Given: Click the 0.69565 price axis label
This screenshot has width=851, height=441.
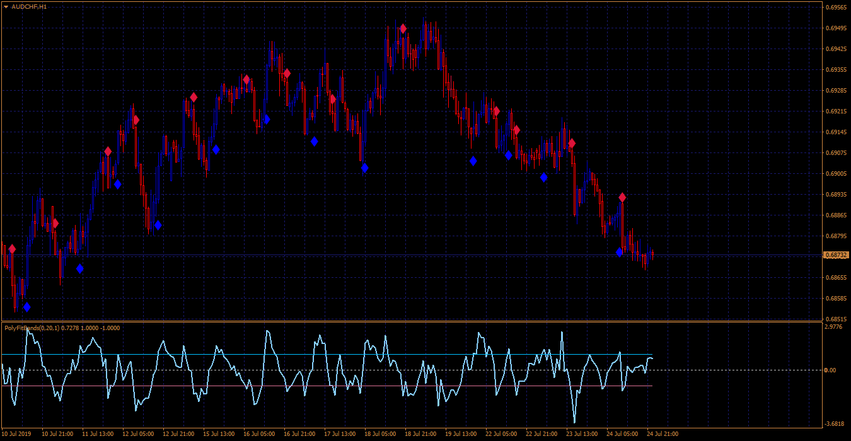Looking at the screenshot, I should pyautogui.click(x=835, y=7).
